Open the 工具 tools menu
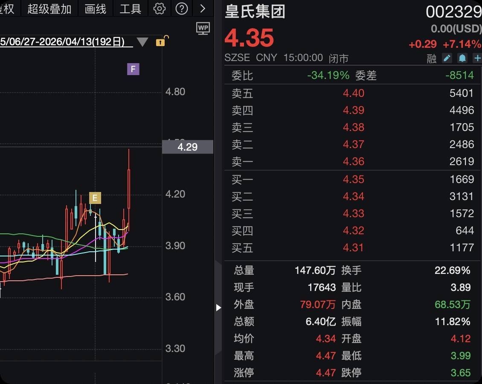The image size is (482, 384). (131, 9)
